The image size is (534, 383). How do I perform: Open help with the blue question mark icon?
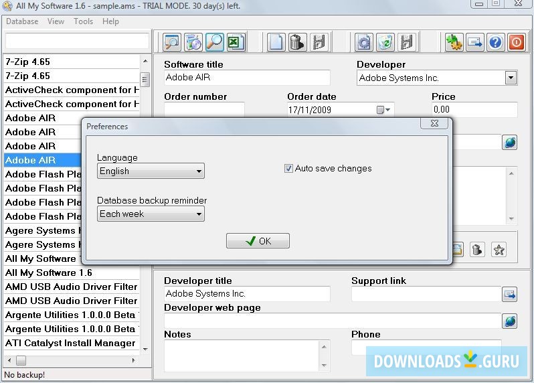(x=495, y=43)
